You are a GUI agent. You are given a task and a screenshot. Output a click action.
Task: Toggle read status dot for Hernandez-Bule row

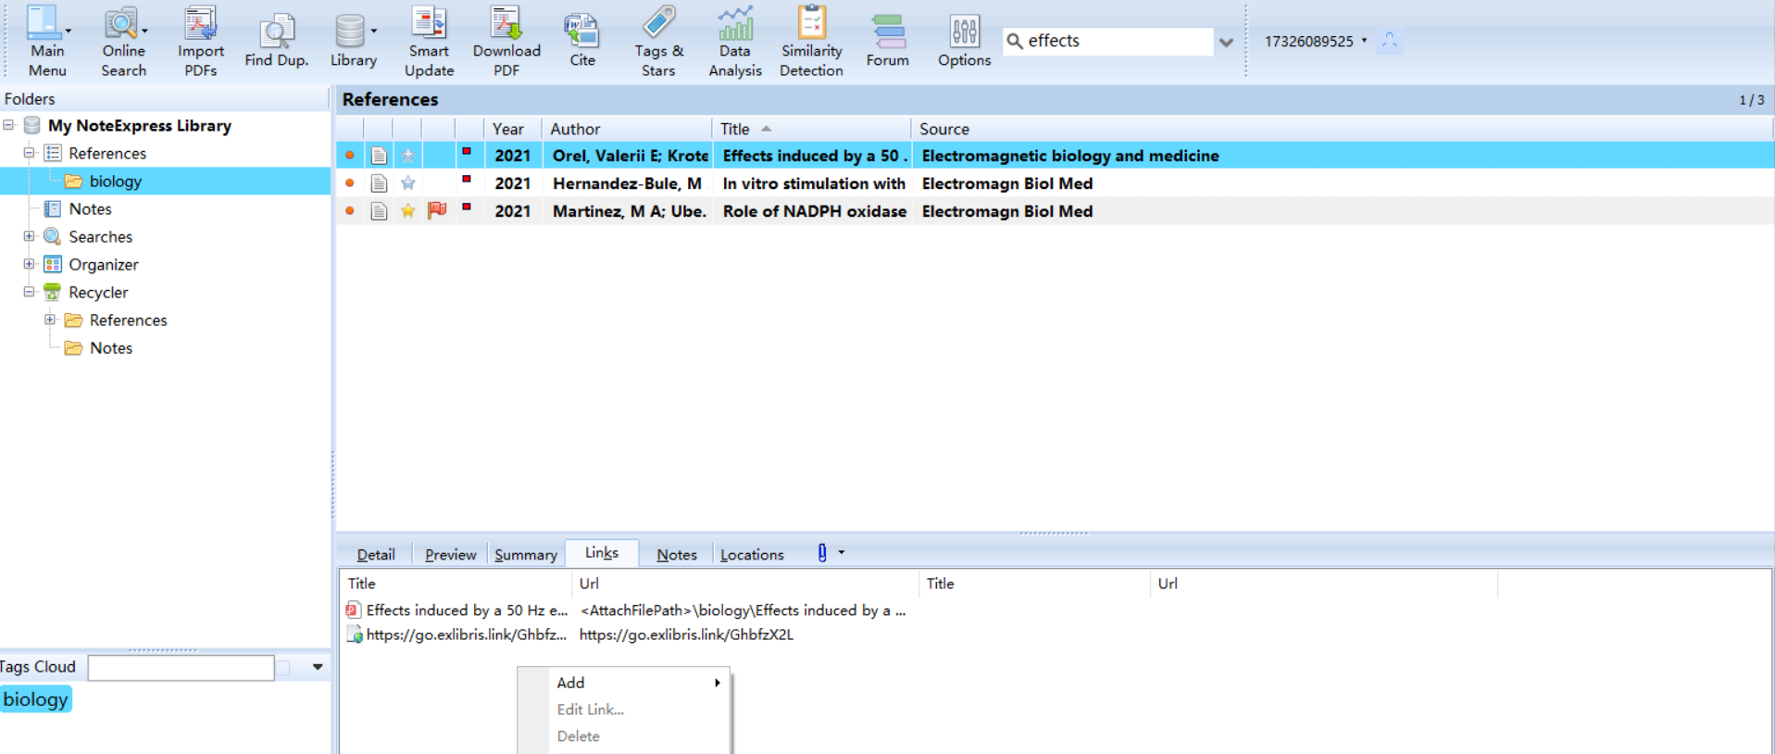pos(349,183)
